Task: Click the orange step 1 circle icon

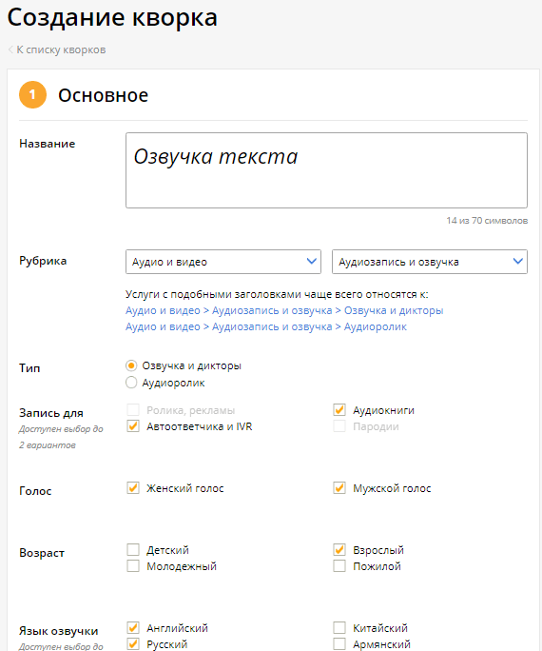Action: (32, 94)
